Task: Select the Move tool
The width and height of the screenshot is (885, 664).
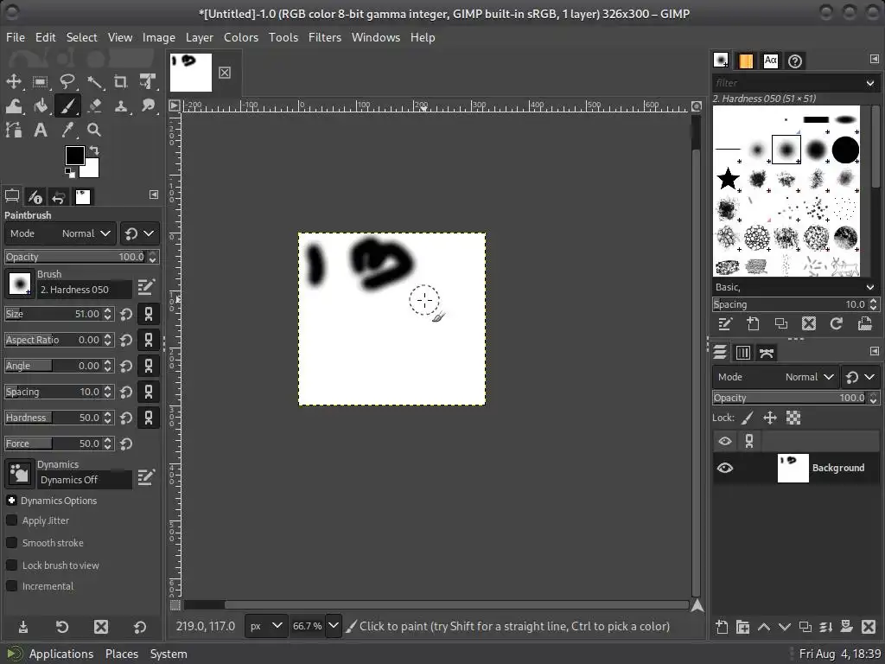Action: click(14, 81)
